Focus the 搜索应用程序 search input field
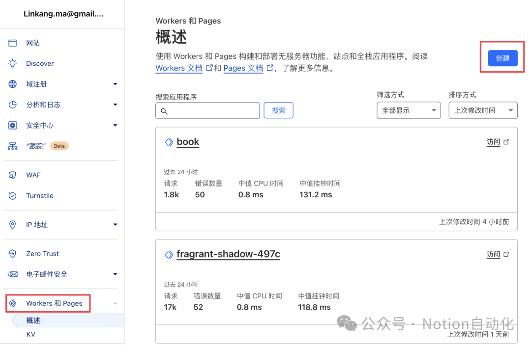 point(207,110)
